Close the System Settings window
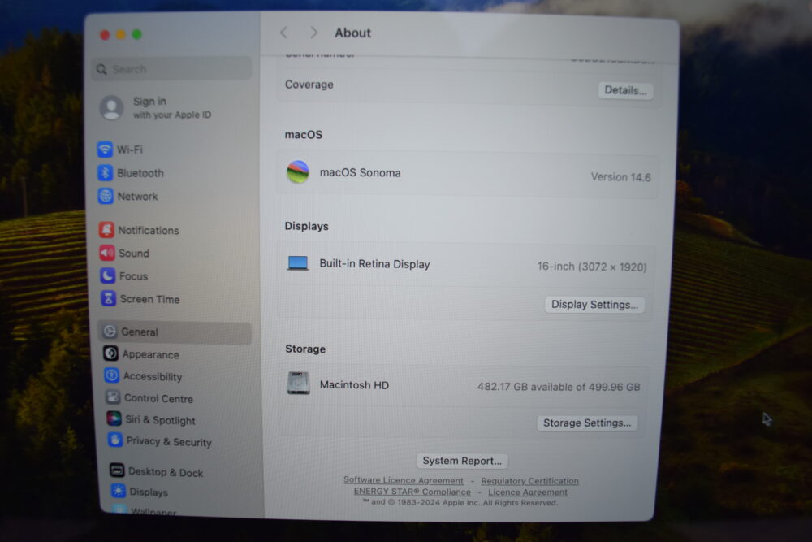 coord(105,35)
